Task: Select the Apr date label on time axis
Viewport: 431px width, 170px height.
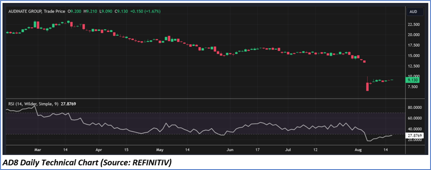Action: 99,150
